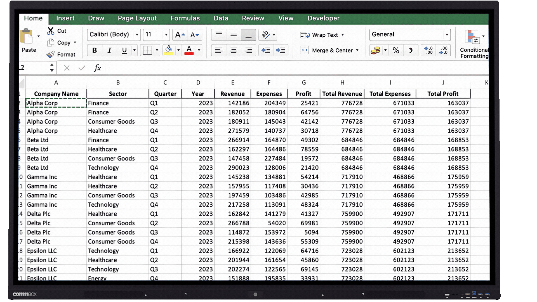Open the Developer tab
Image resolution: width=537 pixels, height=302 pixels.
point(324,18)
